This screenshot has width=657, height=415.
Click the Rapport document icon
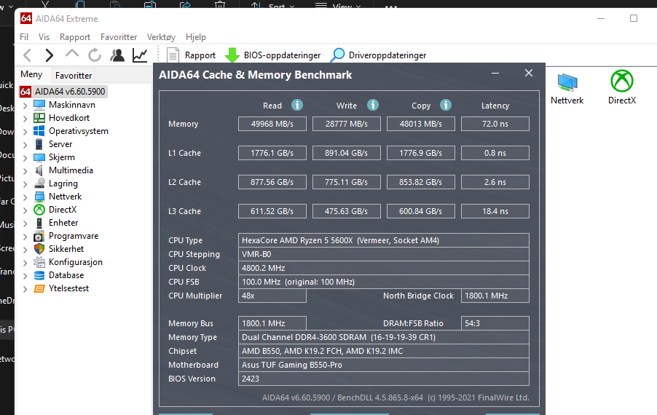click(x=173, y=55)
